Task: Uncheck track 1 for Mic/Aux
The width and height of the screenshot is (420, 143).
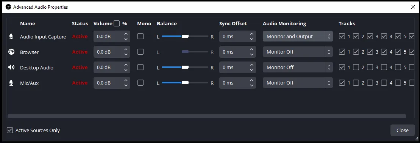Action: tap(342, 83)
